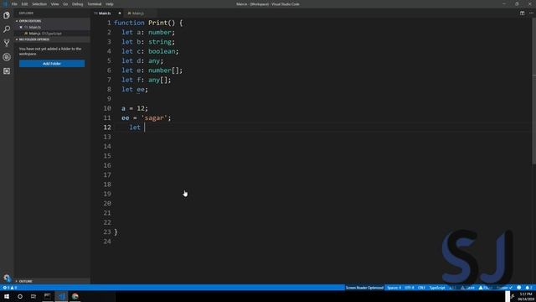Close the Main.ts editor tab via its dot
This screenshot has width=536, height=302.
pyautogui.click(x=119, y=13)
